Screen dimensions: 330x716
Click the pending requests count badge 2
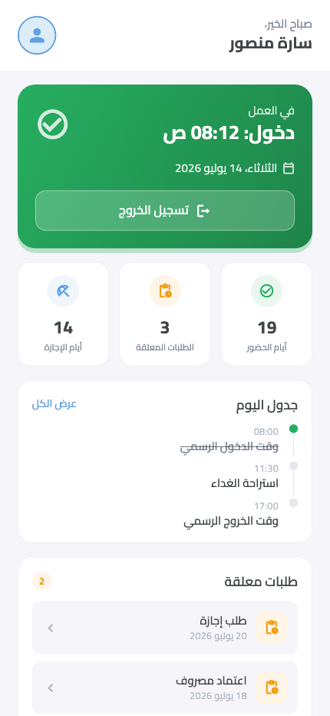[42, 582]
